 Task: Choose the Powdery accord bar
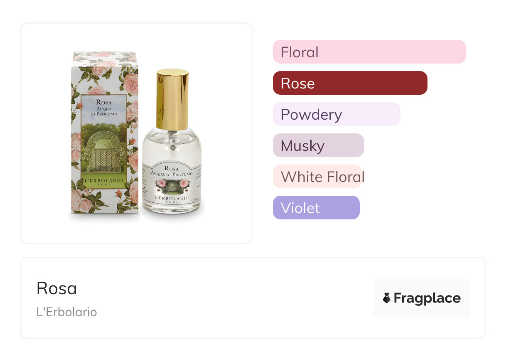coord(337,114)
